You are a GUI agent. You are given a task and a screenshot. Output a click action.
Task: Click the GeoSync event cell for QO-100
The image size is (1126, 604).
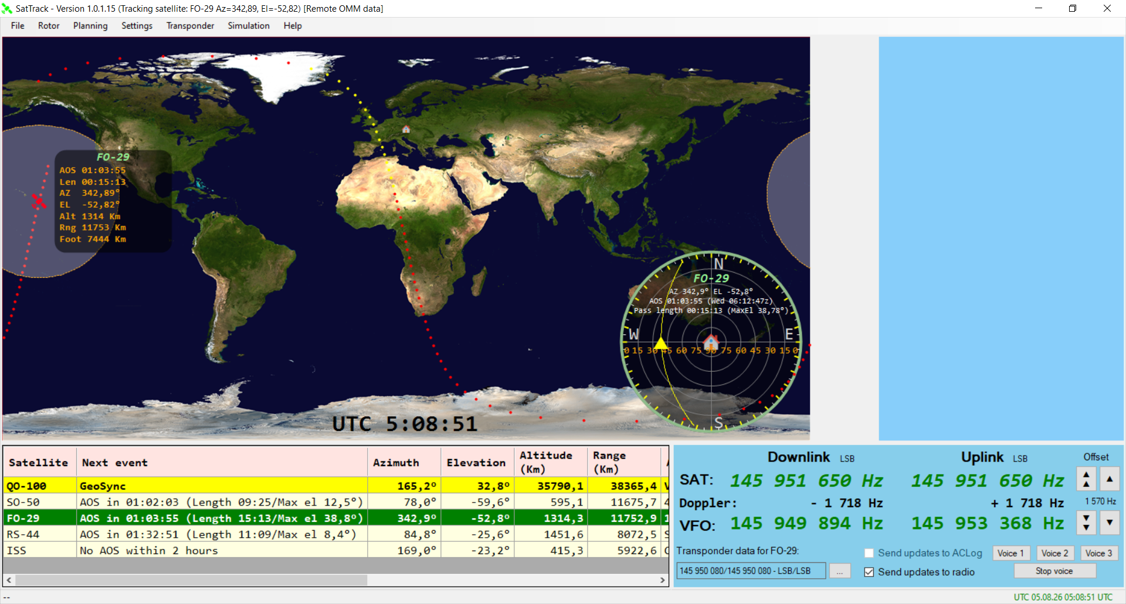(222, 486)
